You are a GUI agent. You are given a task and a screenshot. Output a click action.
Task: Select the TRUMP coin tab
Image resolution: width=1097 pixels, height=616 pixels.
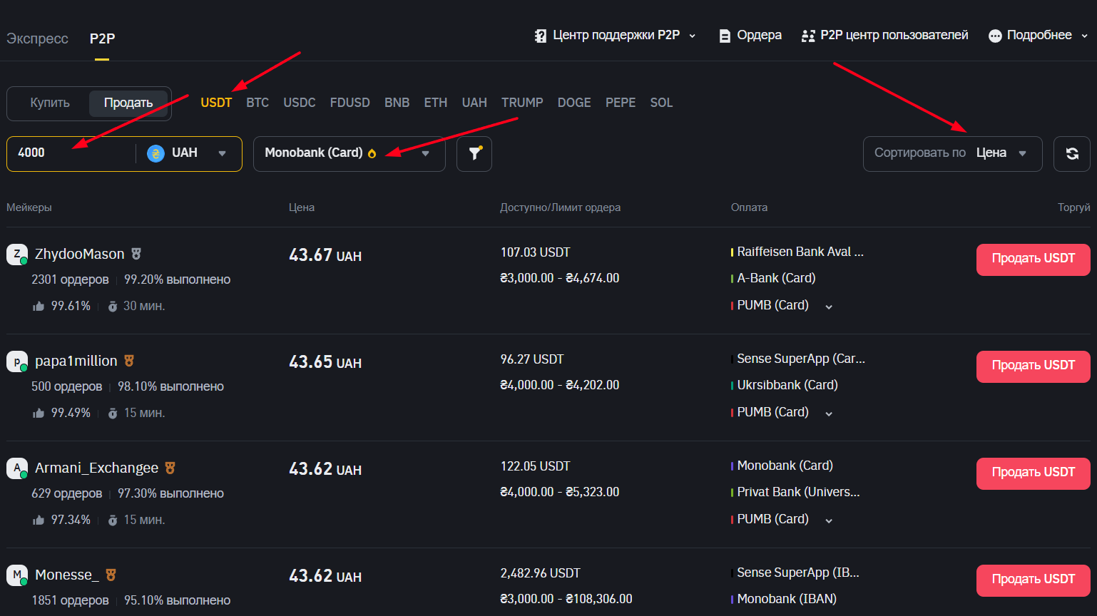522,103
